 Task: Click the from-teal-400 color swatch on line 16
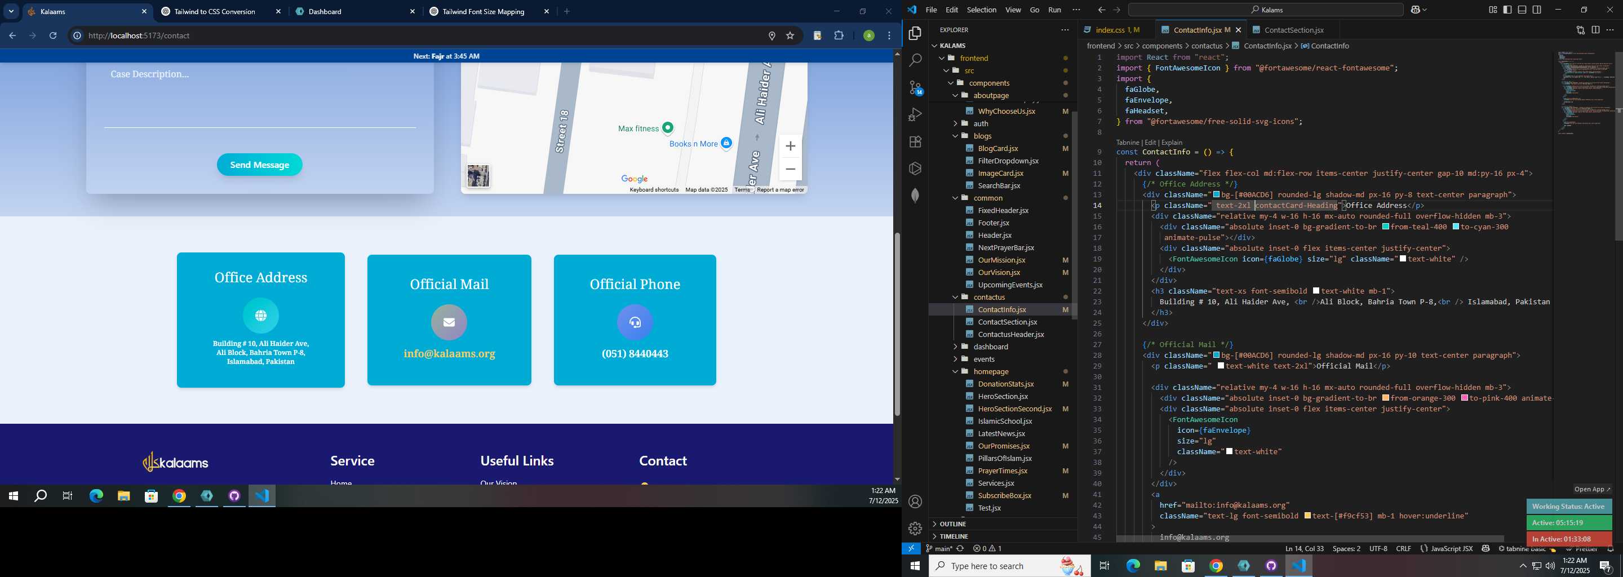click(1386, 227)
